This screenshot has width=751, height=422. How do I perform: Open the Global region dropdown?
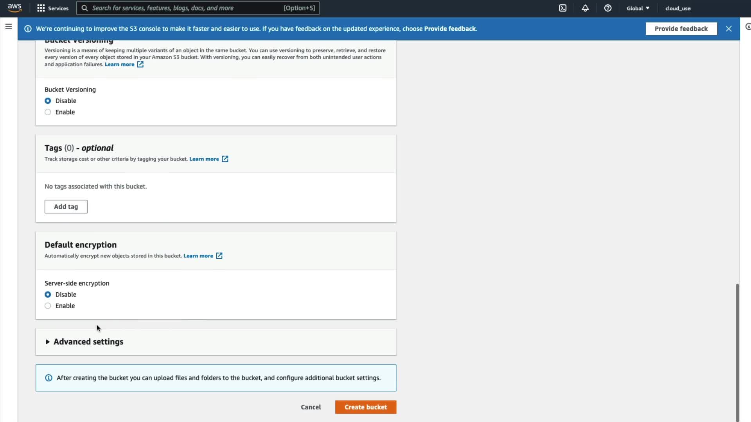[638, 8]
